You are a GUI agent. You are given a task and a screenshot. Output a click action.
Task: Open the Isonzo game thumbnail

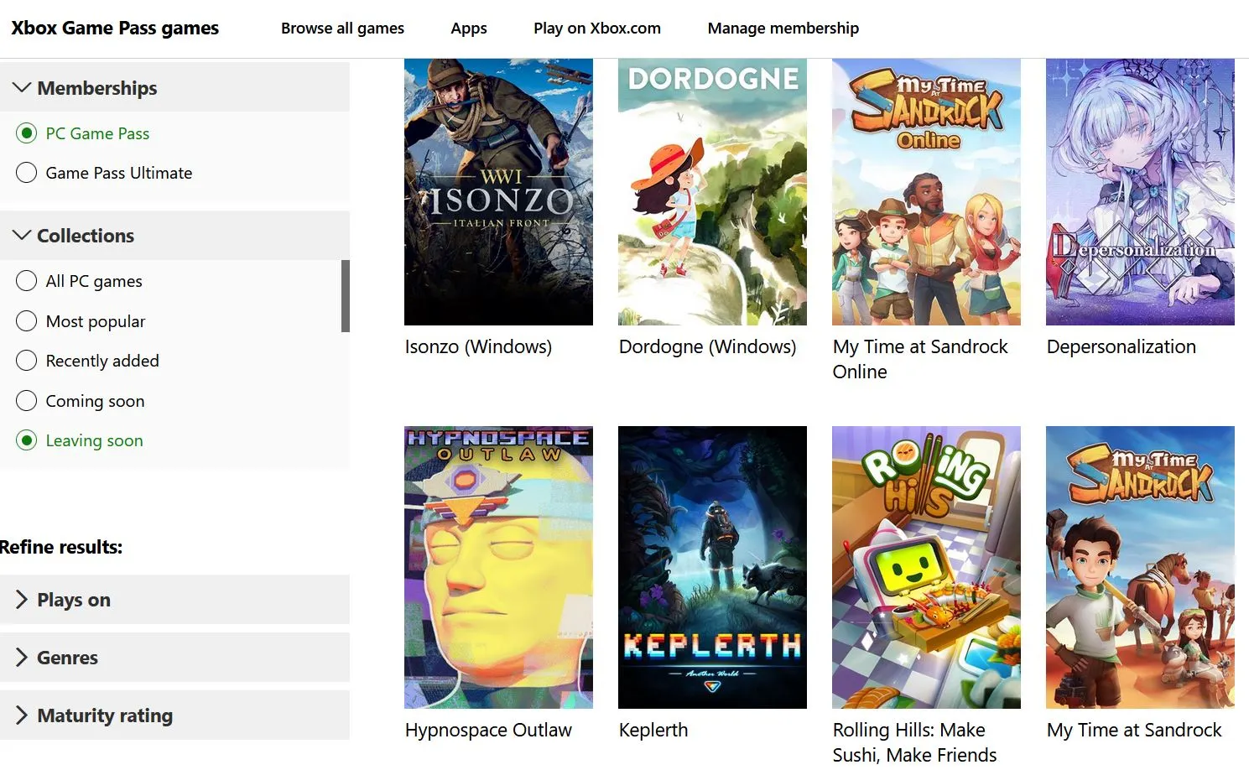coord(498,191)
